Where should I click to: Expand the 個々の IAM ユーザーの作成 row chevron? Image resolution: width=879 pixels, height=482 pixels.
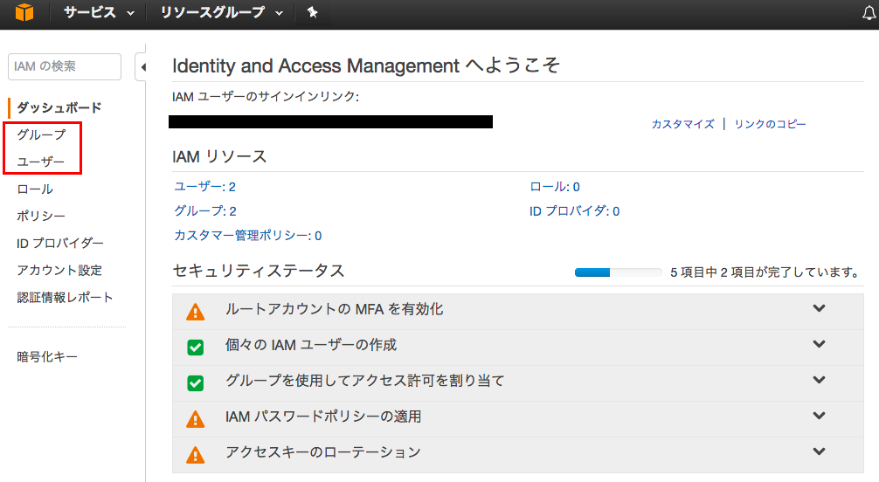coord(819,344)
